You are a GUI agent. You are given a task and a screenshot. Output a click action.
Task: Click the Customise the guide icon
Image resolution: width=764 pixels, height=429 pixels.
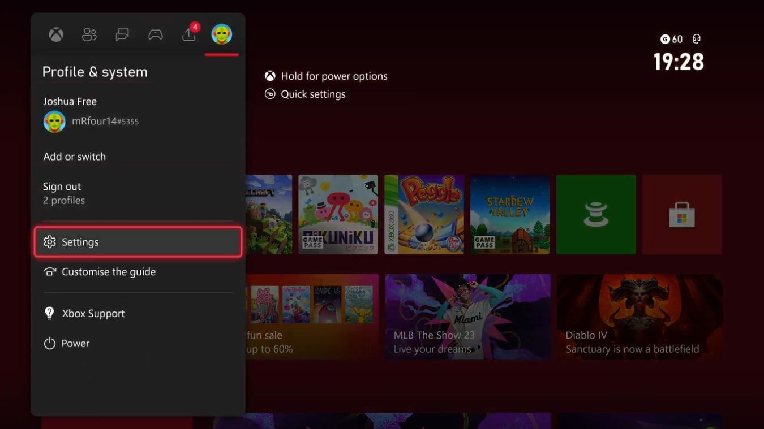point(50,272)
